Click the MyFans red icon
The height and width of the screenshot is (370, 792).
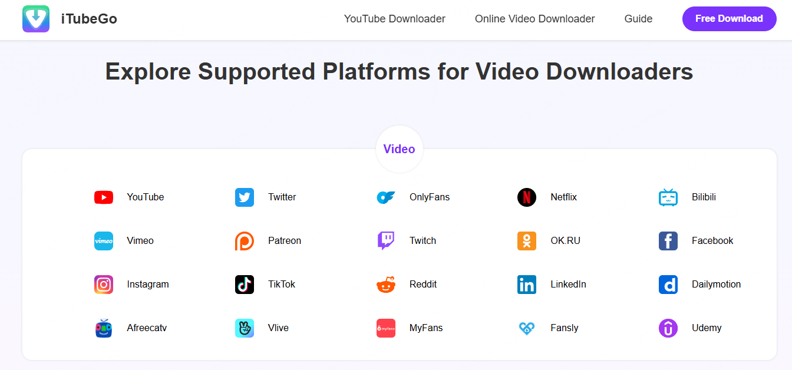pyautogui.click(x=386, y=328)
